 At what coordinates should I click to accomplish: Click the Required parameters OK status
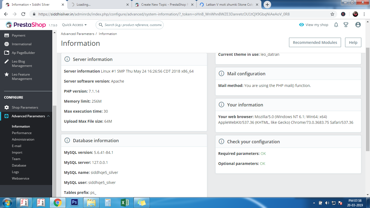pos(263,154)
